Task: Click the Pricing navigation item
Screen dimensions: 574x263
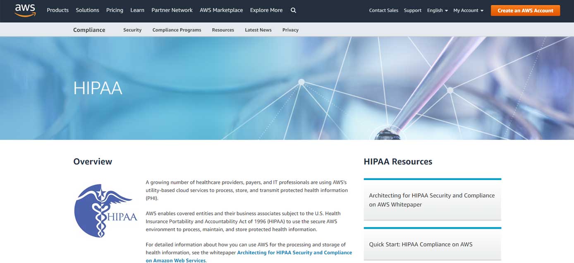Action: pyautogui.click(x=115, y=10)
